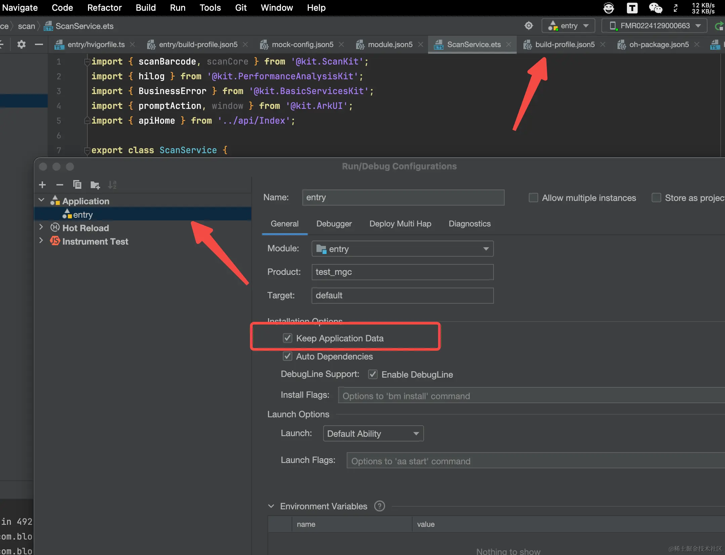Enable Allow multiple instances checkbox
The width and height of the screenshot is (725, 555).
[534, 198]
